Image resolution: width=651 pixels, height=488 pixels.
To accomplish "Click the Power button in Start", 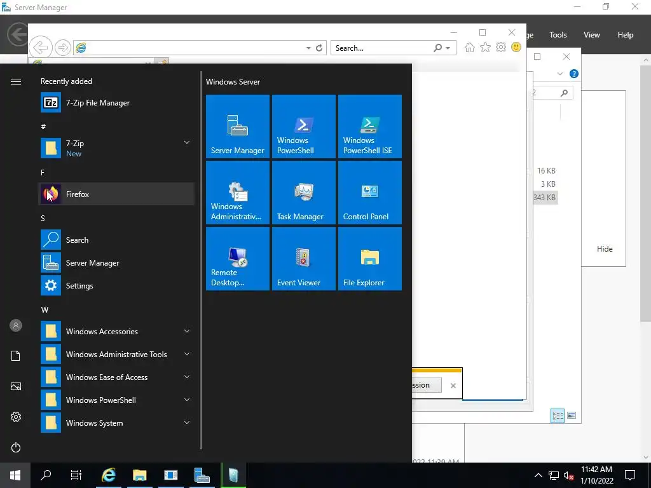I will click(x=16, y=447).
